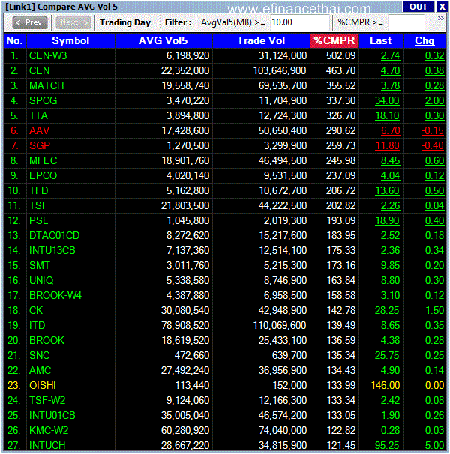
Task: Sort by the Trade Vol column header
Action: 261,40
